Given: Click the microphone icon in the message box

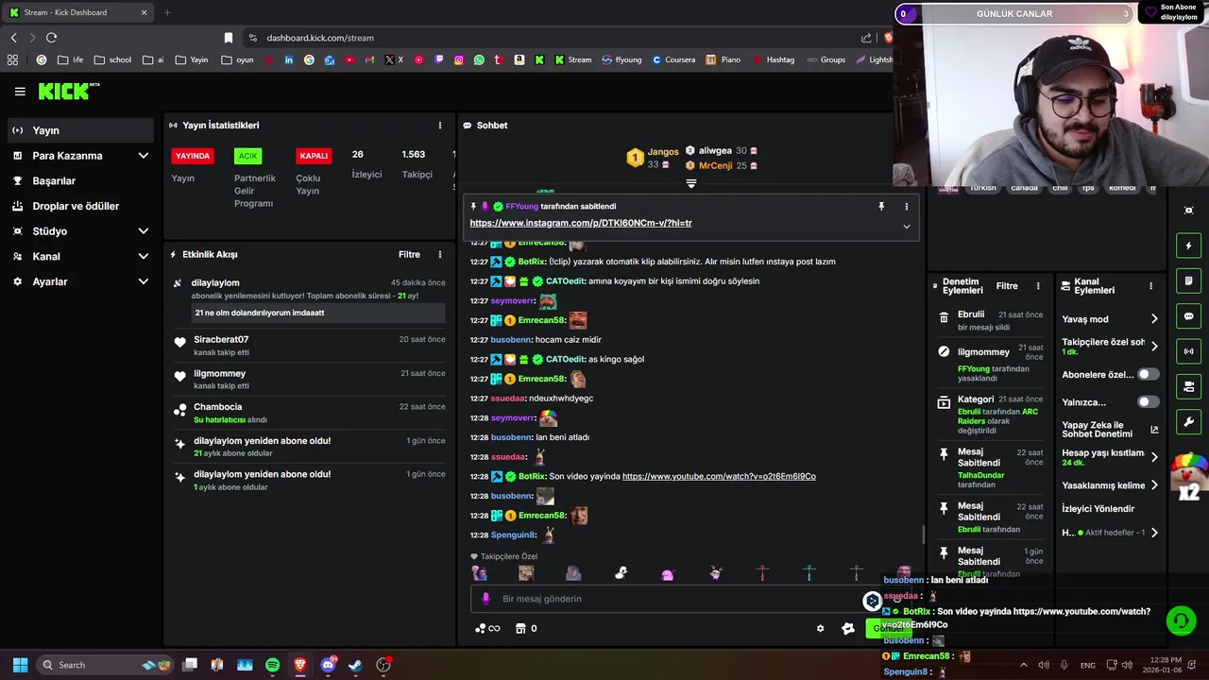Looking at the screenshot, I should 485,599.
